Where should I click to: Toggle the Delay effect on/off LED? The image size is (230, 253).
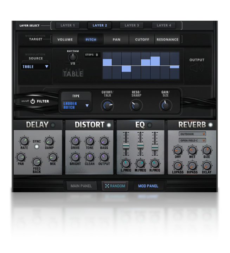pyautogui.click(x=53, y=125)
